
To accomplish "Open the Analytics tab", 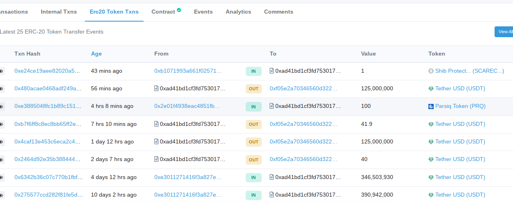I will click(238, 12).
